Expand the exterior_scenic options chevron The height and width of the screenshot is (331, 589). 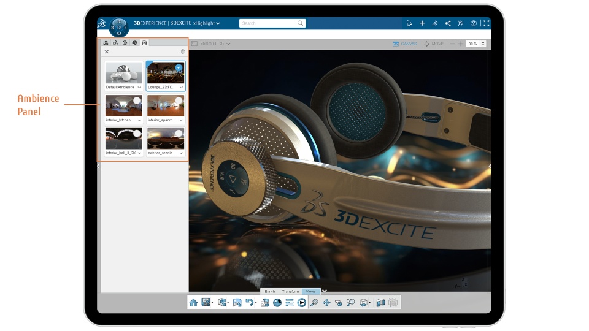coord(182,153)
